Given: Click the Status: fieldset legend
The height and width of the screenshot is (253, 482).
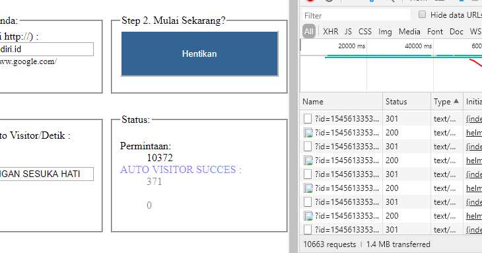Looking at the screenshot, I should coord(135,120).
